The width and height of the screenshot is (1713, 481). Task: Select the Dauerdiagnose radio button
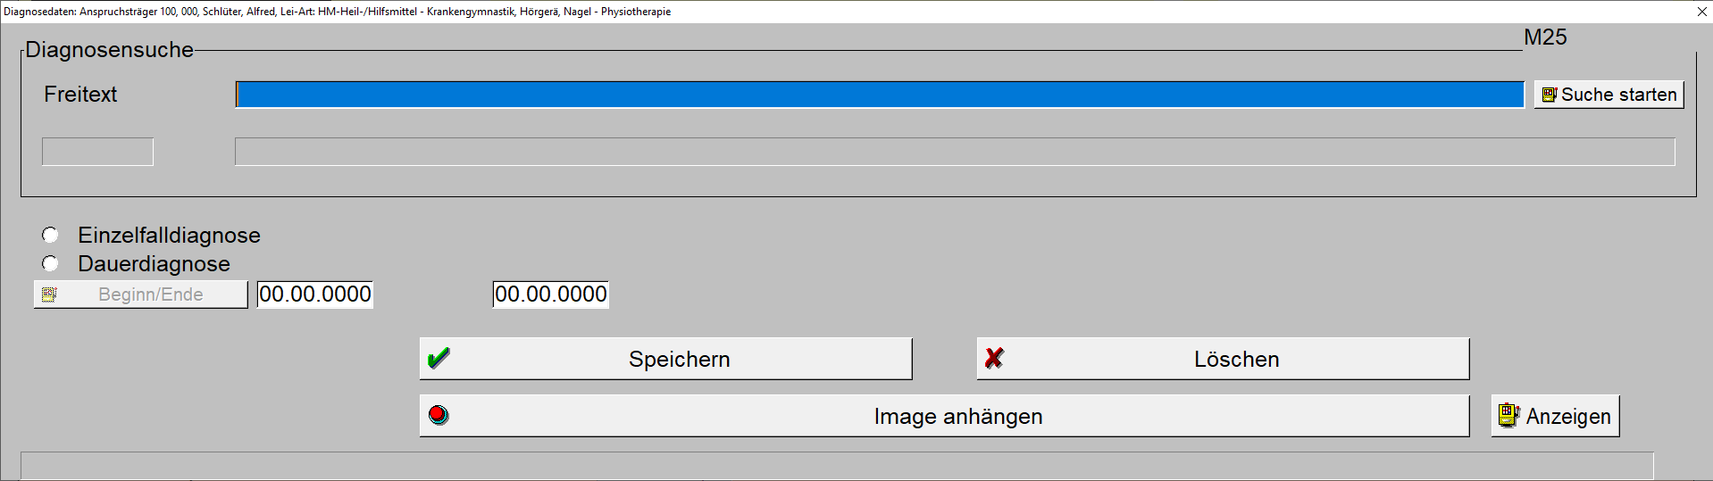(x=50, y=263)
